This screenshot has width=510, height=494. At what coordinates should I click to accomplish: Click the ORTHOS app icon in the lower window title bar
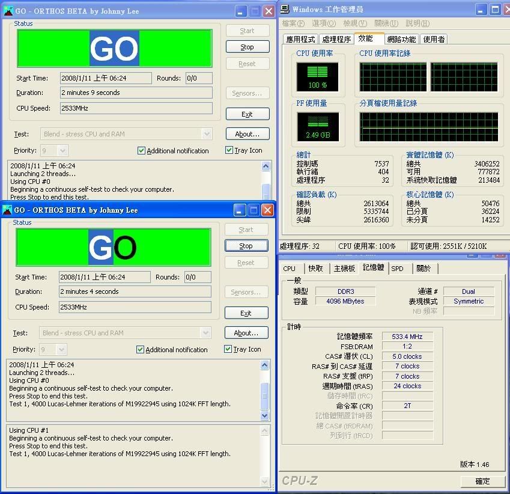7,210
